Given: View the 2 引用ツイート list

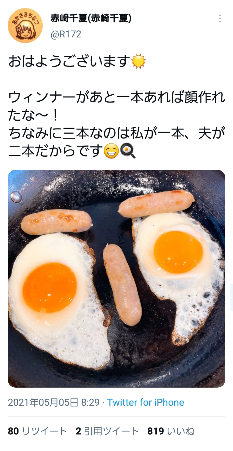Looking at the screenshot, I should click(107, 431).
